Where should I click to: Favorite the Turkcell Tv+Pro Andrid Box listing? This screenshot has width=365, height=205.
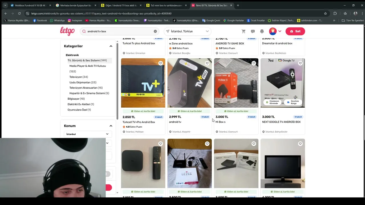pos(161,63)
